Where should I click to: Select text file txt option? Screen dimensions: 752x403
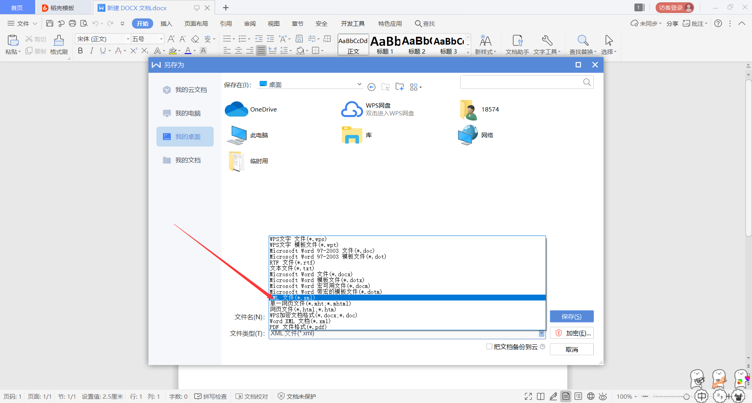(407, 268)
